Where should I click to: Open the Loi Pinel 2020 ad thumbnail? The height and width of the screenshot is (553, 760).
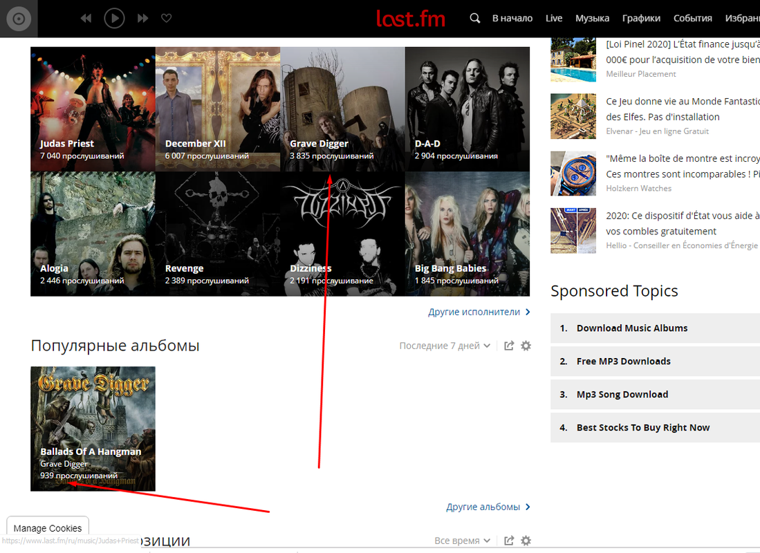[573, 59]
